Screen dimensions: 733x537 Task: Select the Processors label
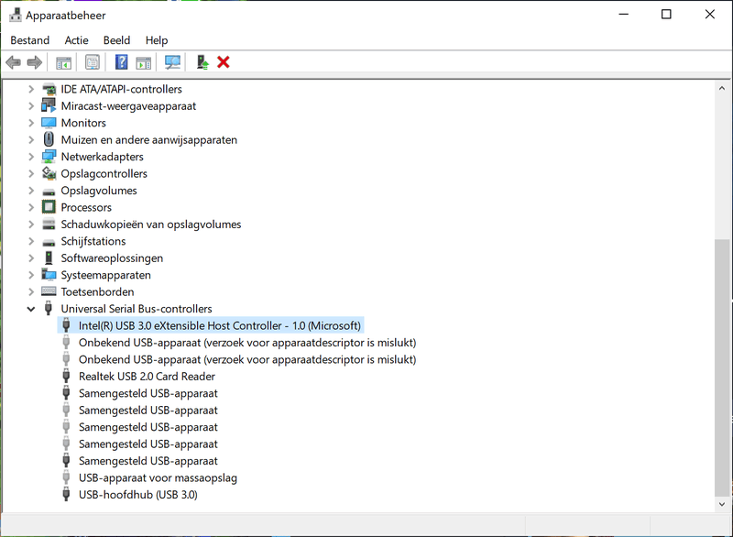tap(86, 207)
